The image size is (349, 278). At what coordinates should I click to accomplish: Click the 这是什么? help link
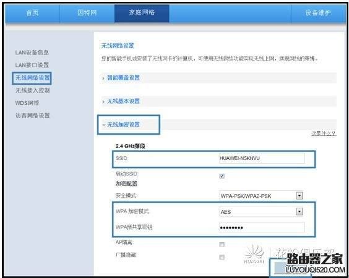tap(324, 133)
